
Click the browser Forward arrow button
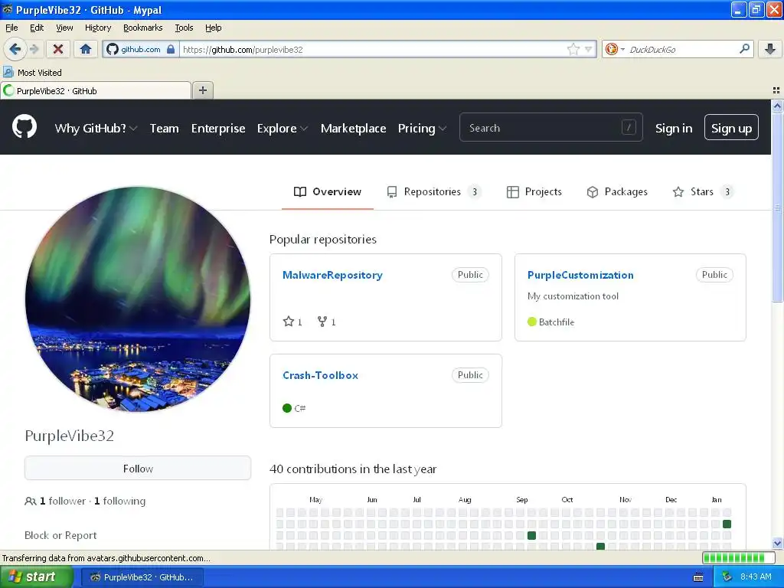coord(34,49)
